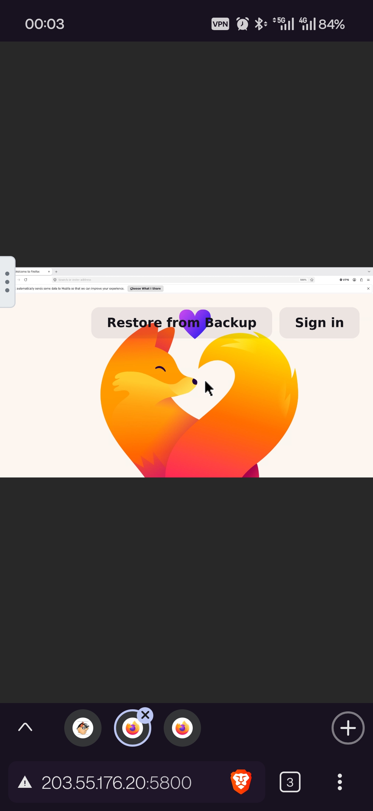Tap the VPN status bar indicator
The width and height of the screenshot is (373, 811).
tap(220, 24)
